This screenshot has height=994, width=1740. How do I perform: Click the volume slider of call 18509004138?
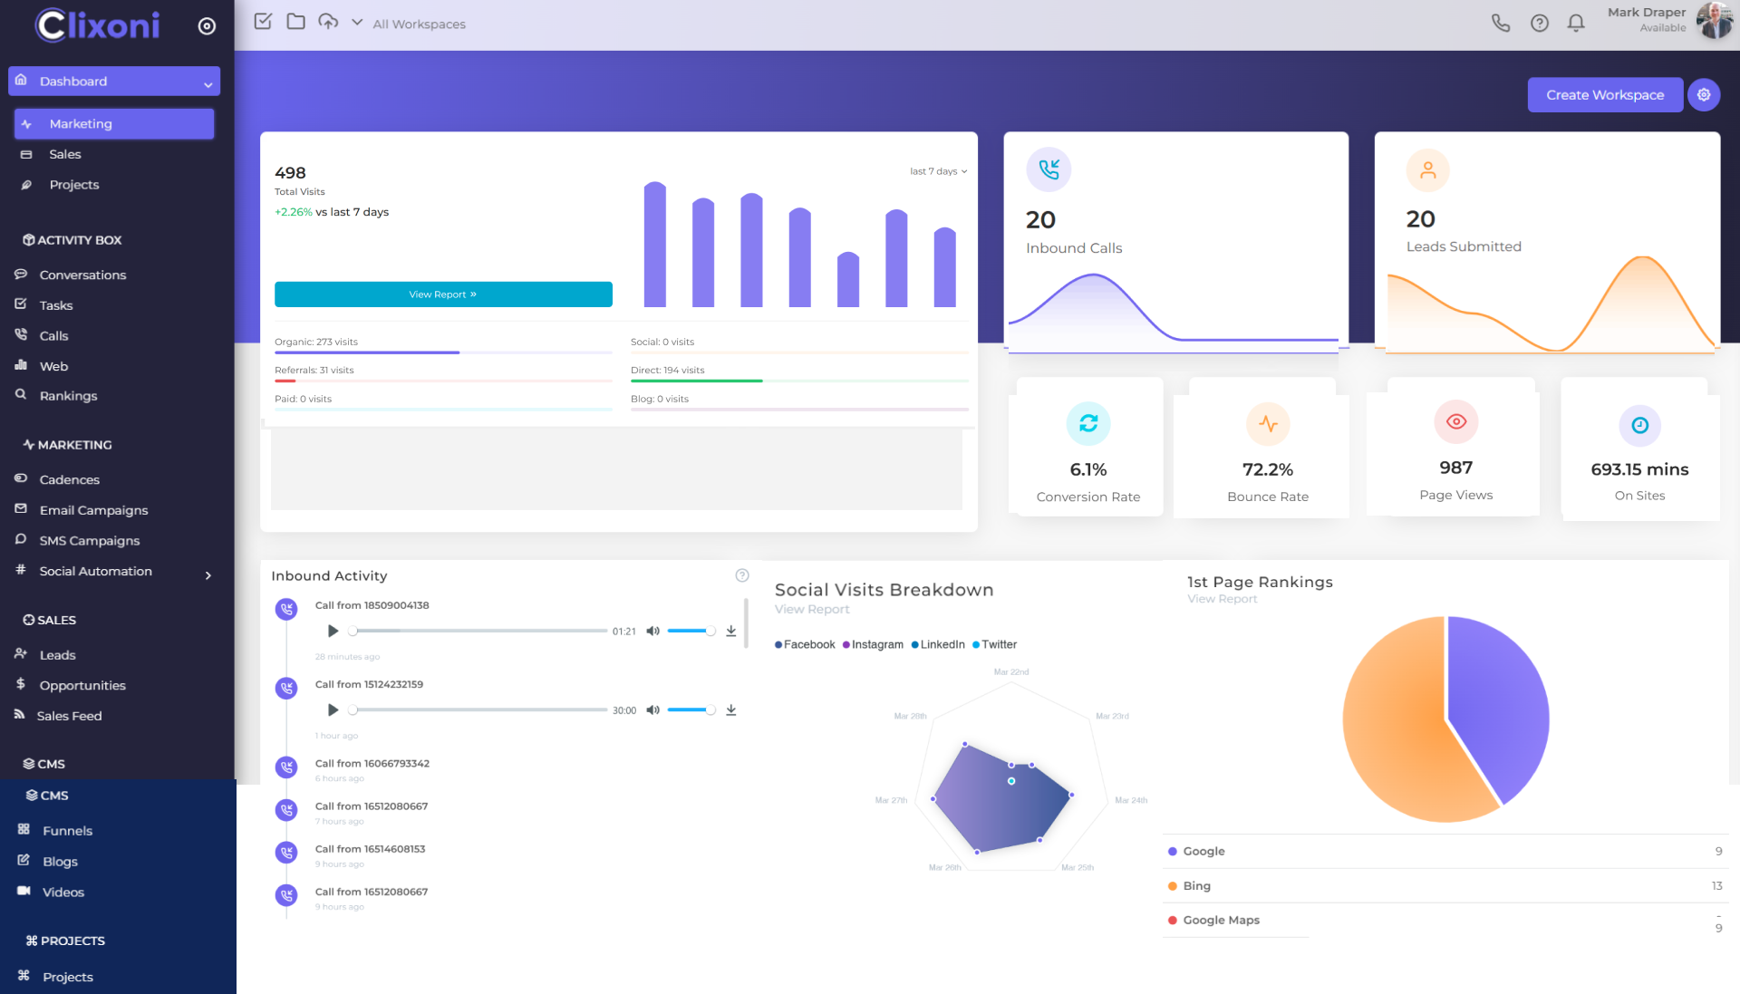click(x=691, y=631)
